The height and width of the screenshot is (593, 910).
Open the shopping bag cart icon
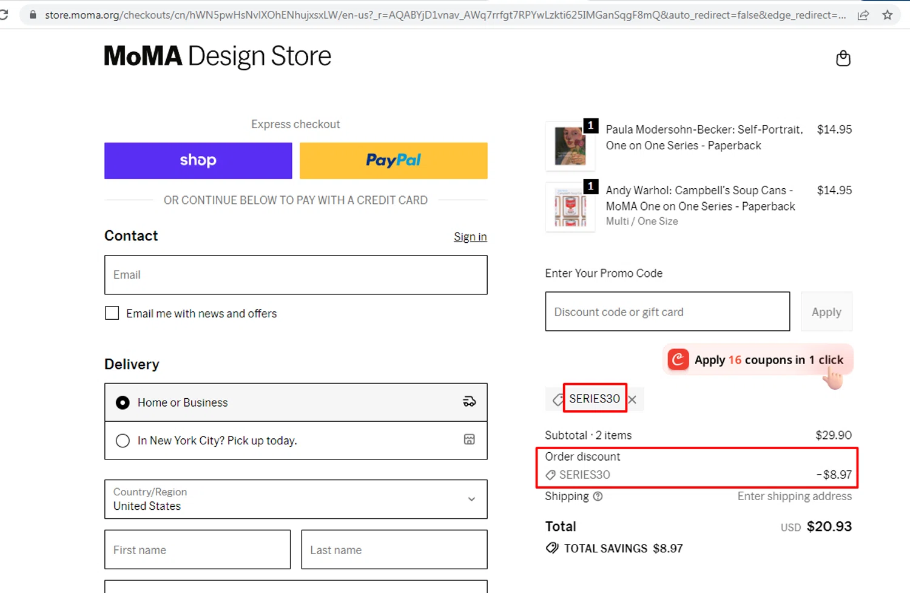(x=843, y=58)
